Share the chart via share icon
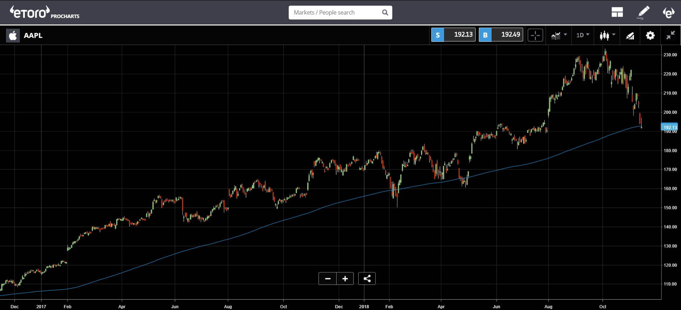 tap(367, 278)
